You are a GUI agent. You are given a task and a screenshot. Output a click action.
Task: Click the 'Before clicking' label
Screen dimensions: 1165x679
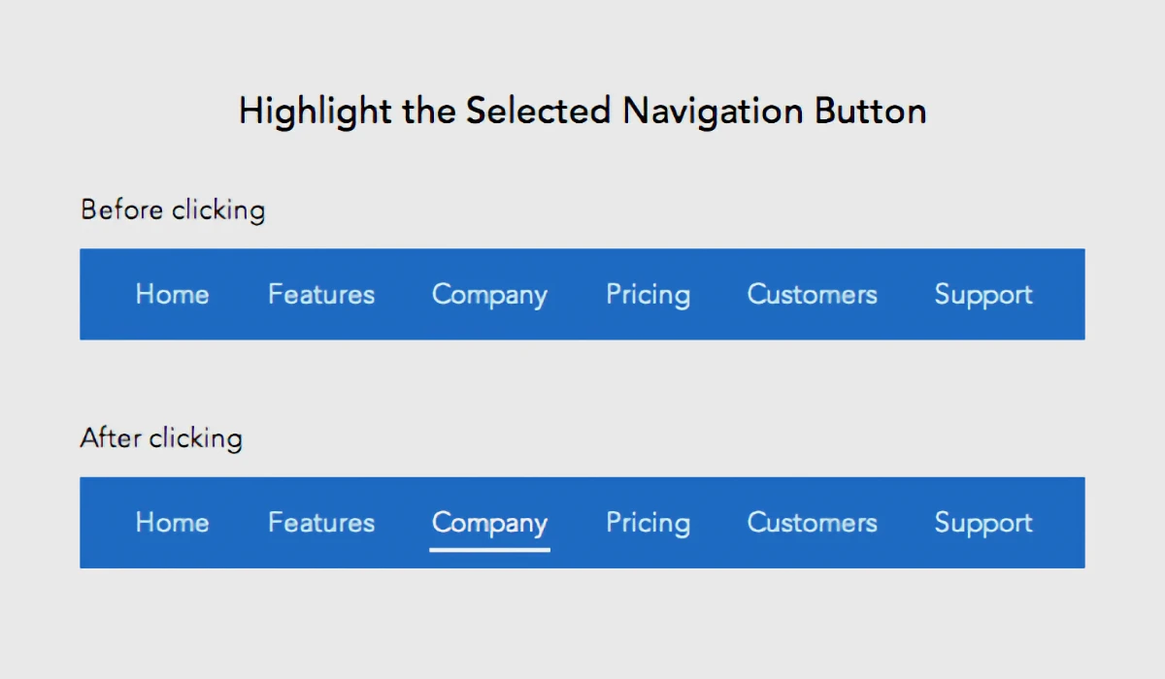[172, 210]
